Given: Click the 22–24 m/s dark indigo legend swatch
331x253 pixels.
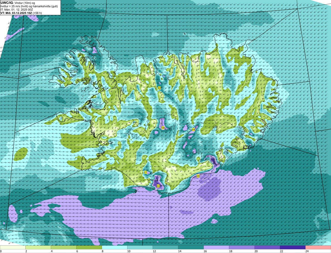Looking at the screenshot, I should click(x=293, y=248).
